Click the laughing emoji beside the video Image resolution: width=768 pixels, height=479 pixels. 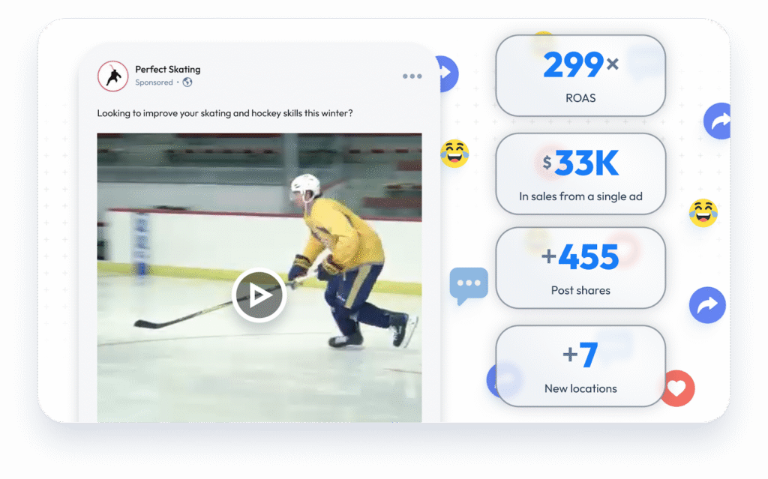tap(454, 154)
